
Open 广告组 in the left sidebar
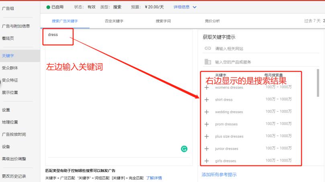(x=8, y=8)
